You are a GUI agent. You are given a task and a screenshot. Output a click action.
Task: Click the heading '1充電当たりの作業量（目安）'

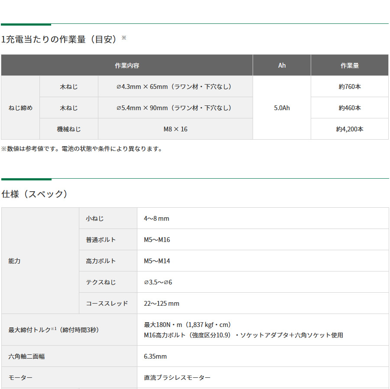(x=59, y=39)
